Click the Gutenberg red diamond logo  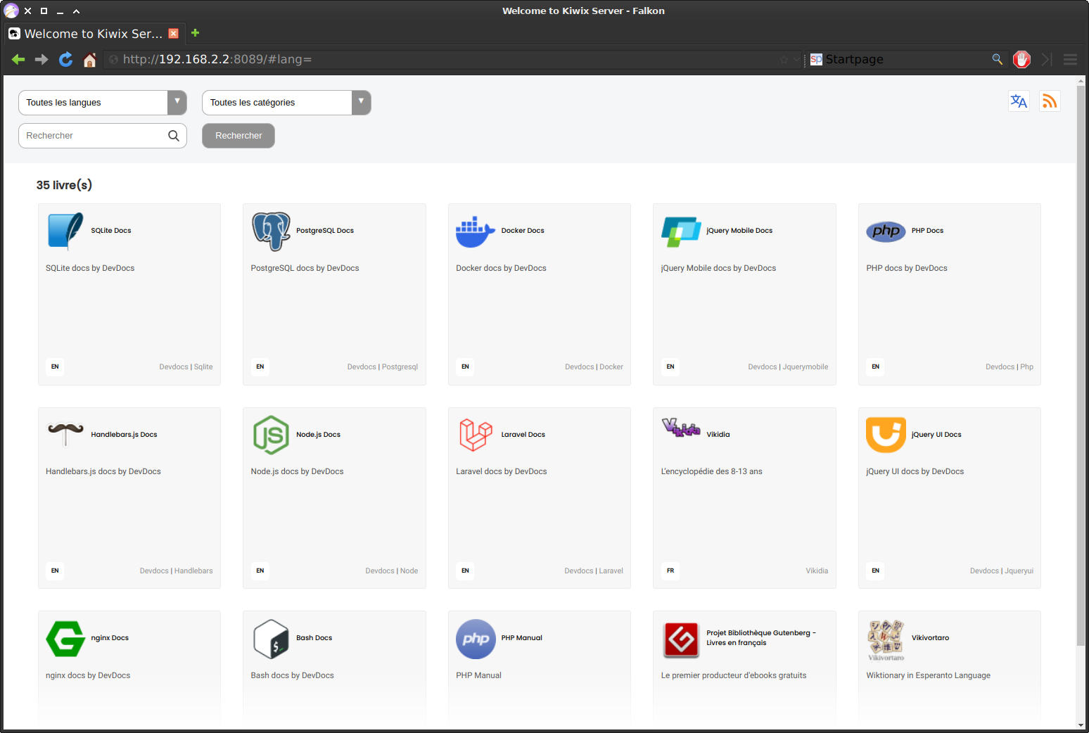[x=681, y=639]
